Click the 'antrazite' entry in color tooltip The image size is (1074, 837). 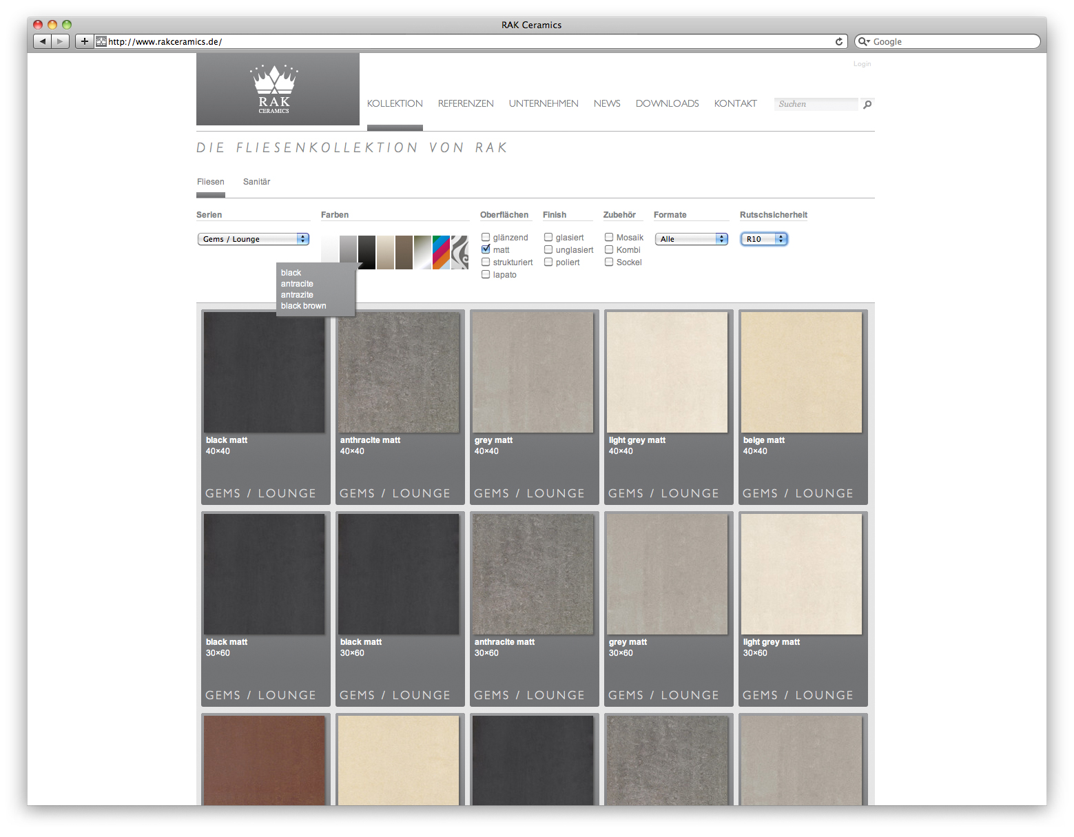pyautogui.click(x=297, y=295)
